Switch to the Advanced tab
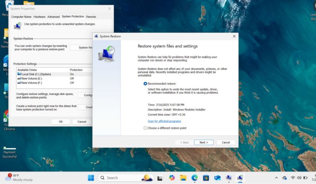The height and width of the screenshot is (184, 316). [53, 17]
